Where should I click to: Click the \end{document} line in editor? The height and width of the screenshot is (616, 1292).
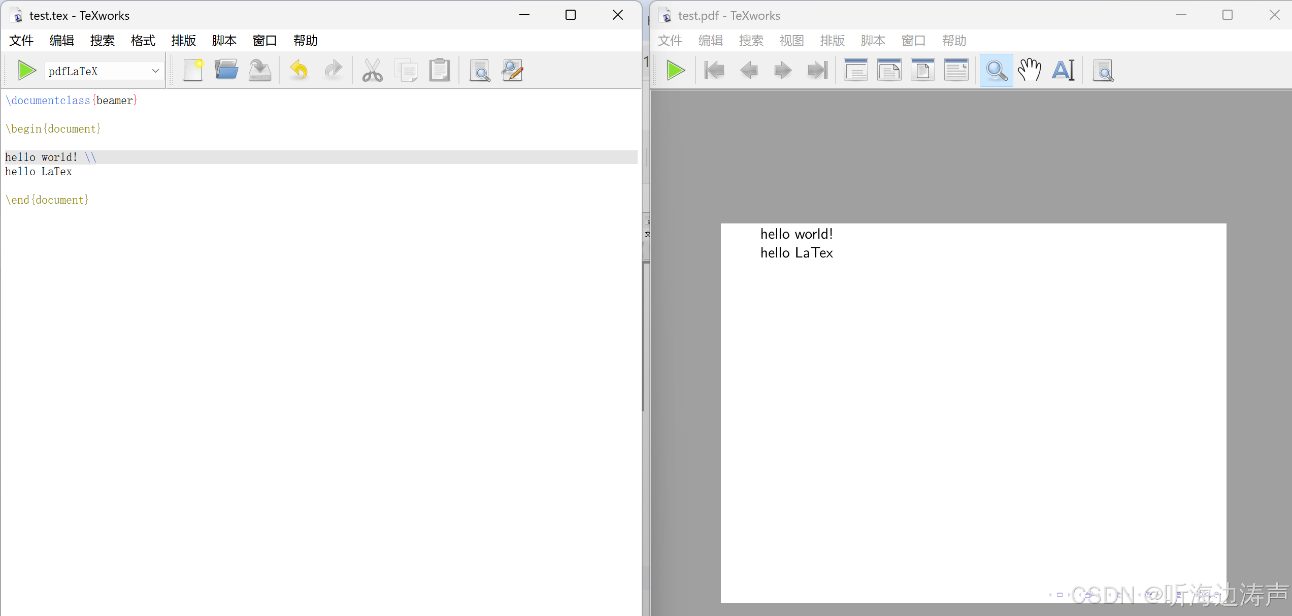click(47, 200)
